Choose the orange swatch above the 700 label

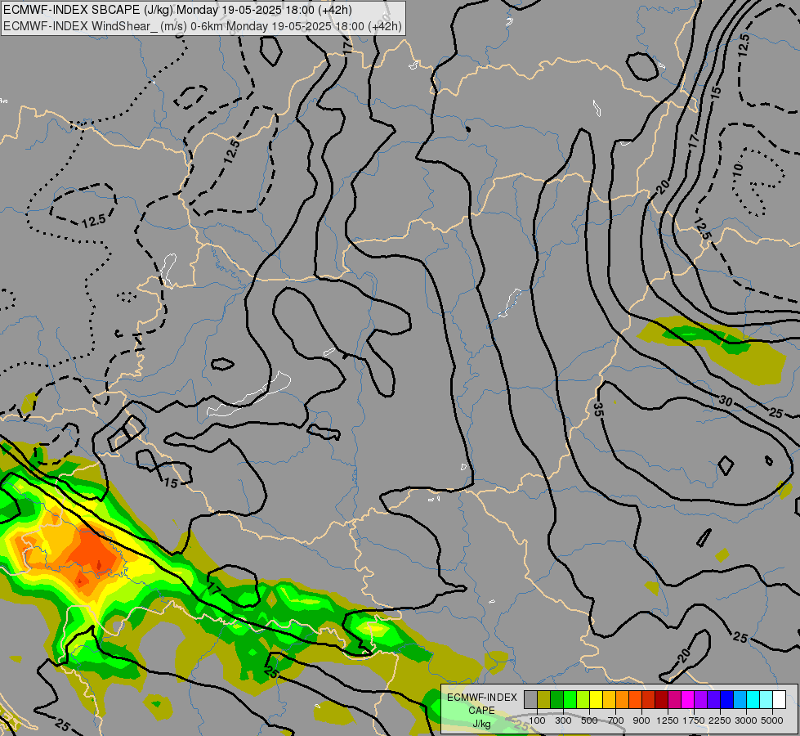coord(622,700)
